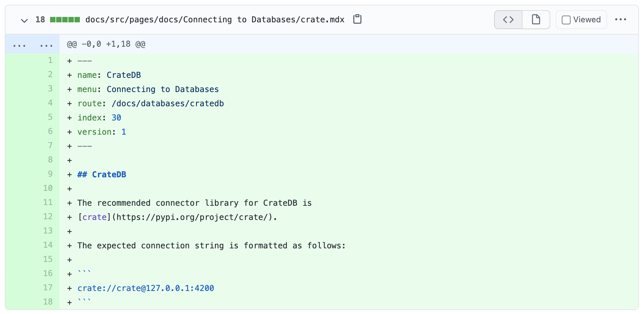The width and height of the screenshot is (643, 314).
Task: Click line number 1 in the diff
Action: [50, 61]
